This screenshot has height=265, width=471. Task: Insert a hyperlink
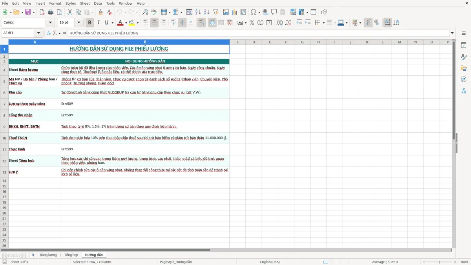[265, 12]
